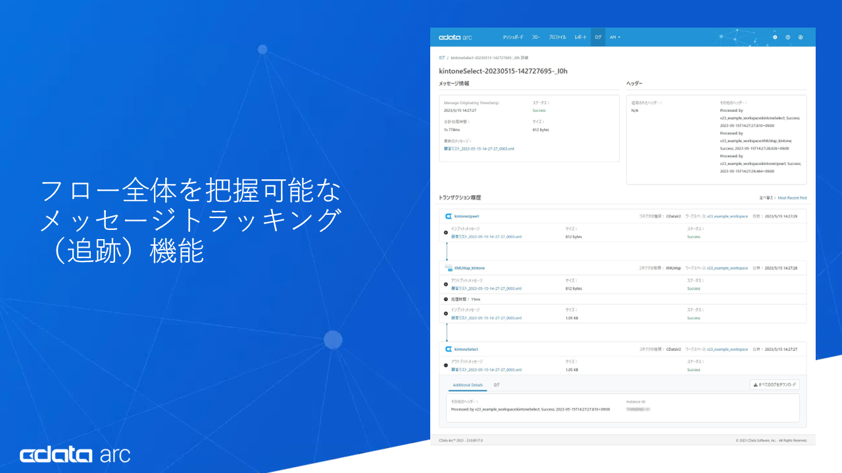Expand the XMLMap_kintone インプットメッセージ row
The height and width of the screenshot is (473, 842).
[445, 313]
